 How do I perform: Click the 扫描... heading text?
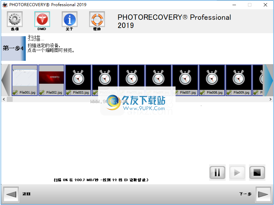pyautogui.click(x=36, y=38)
